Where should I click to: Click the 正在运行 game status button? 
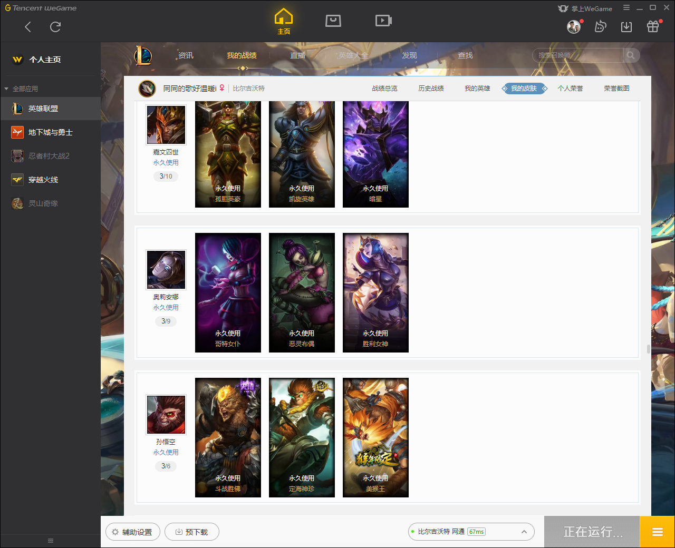tap(592, 532)
